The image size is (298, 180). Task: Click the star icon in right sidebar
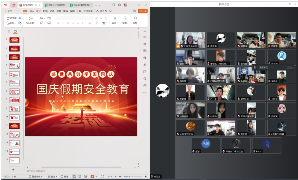[145, 44]
